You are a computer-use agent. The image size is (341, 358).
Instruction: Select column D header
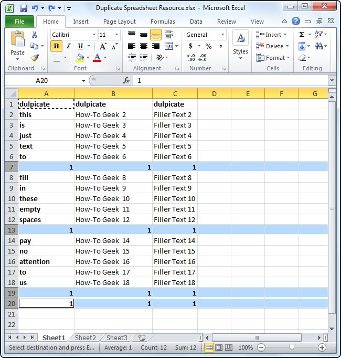pos(214,93)
